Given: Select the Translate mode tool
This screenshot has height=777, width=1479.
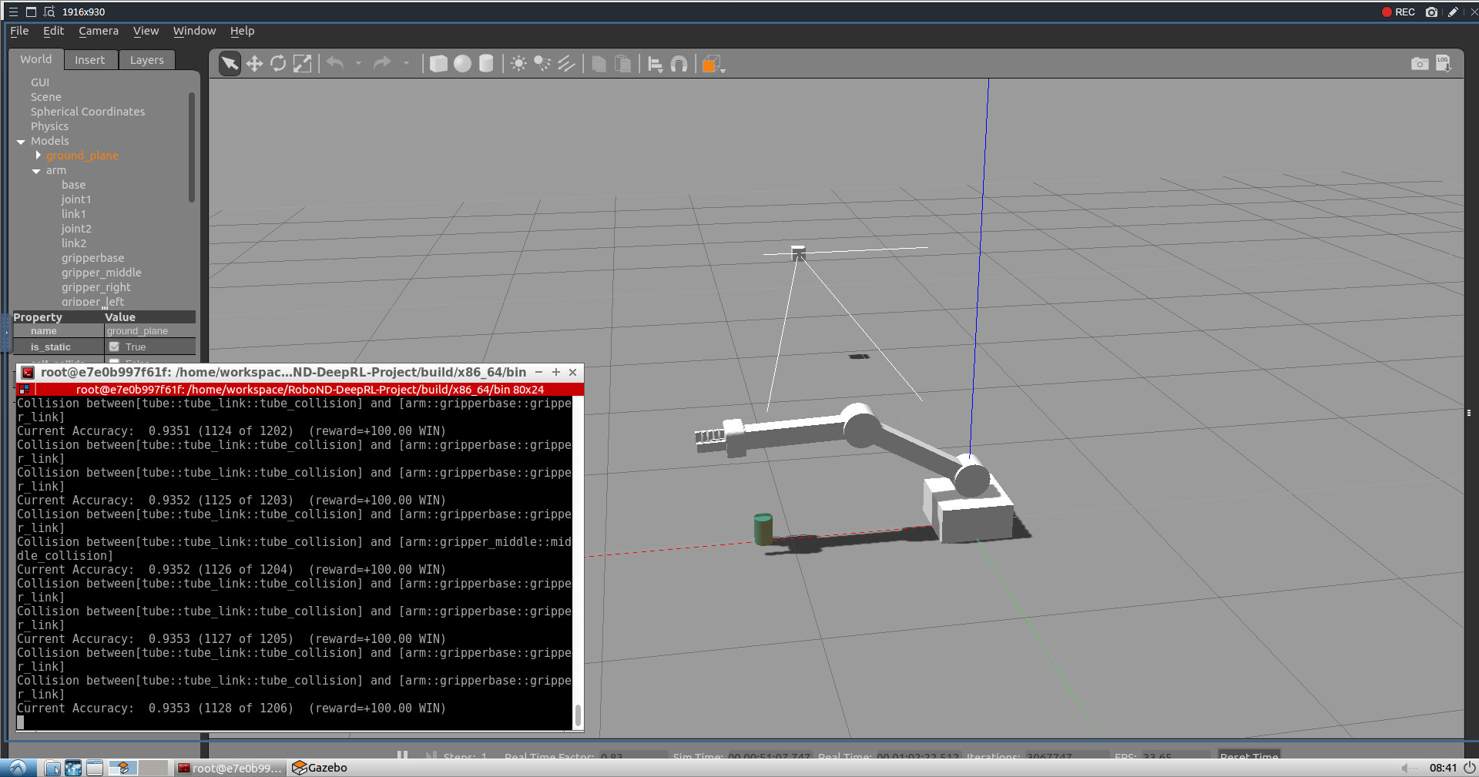Looking at the screenshot, I should (x=254, y=64).
